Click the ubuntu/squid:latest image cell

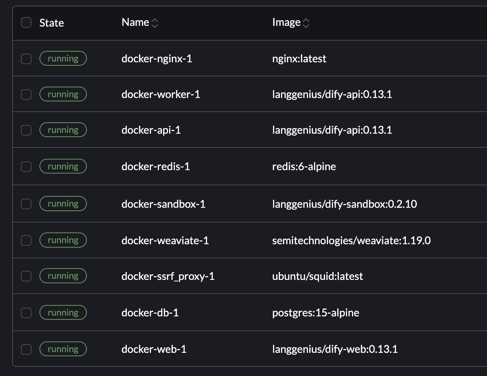[317, 276]
